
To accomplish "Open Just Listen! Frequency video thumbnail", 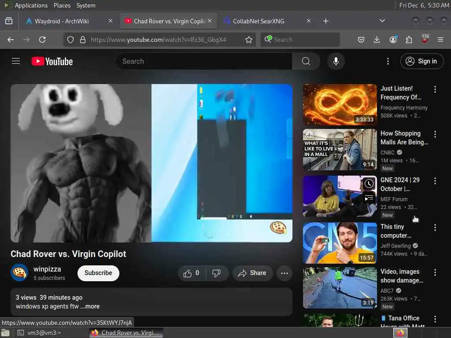I will coord(340,105).
